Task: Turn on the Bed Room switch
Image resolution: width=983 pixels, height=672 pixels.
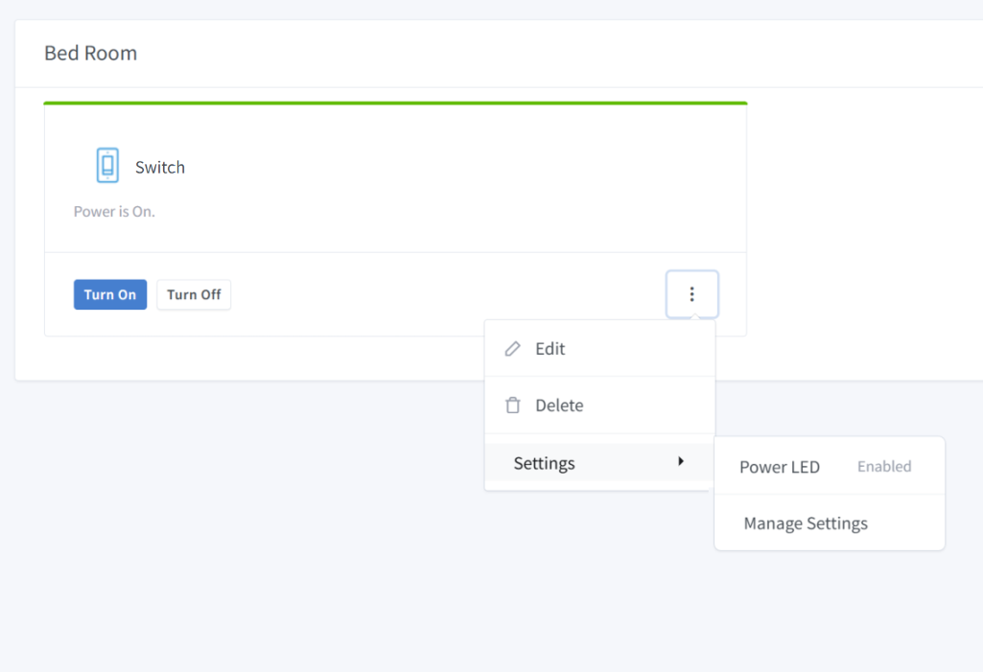Action: click(x=110, y=294)
